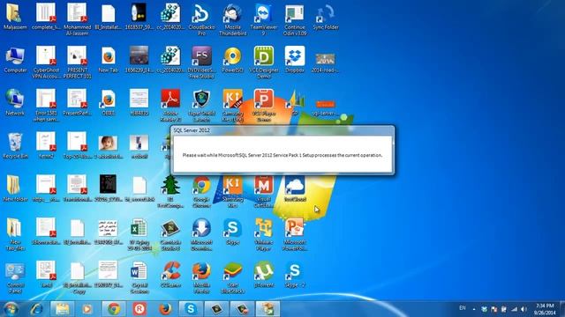This screenshot has width=565, height=317.
Task: Open the sql-server desktop file
Action: click(326, 107)
